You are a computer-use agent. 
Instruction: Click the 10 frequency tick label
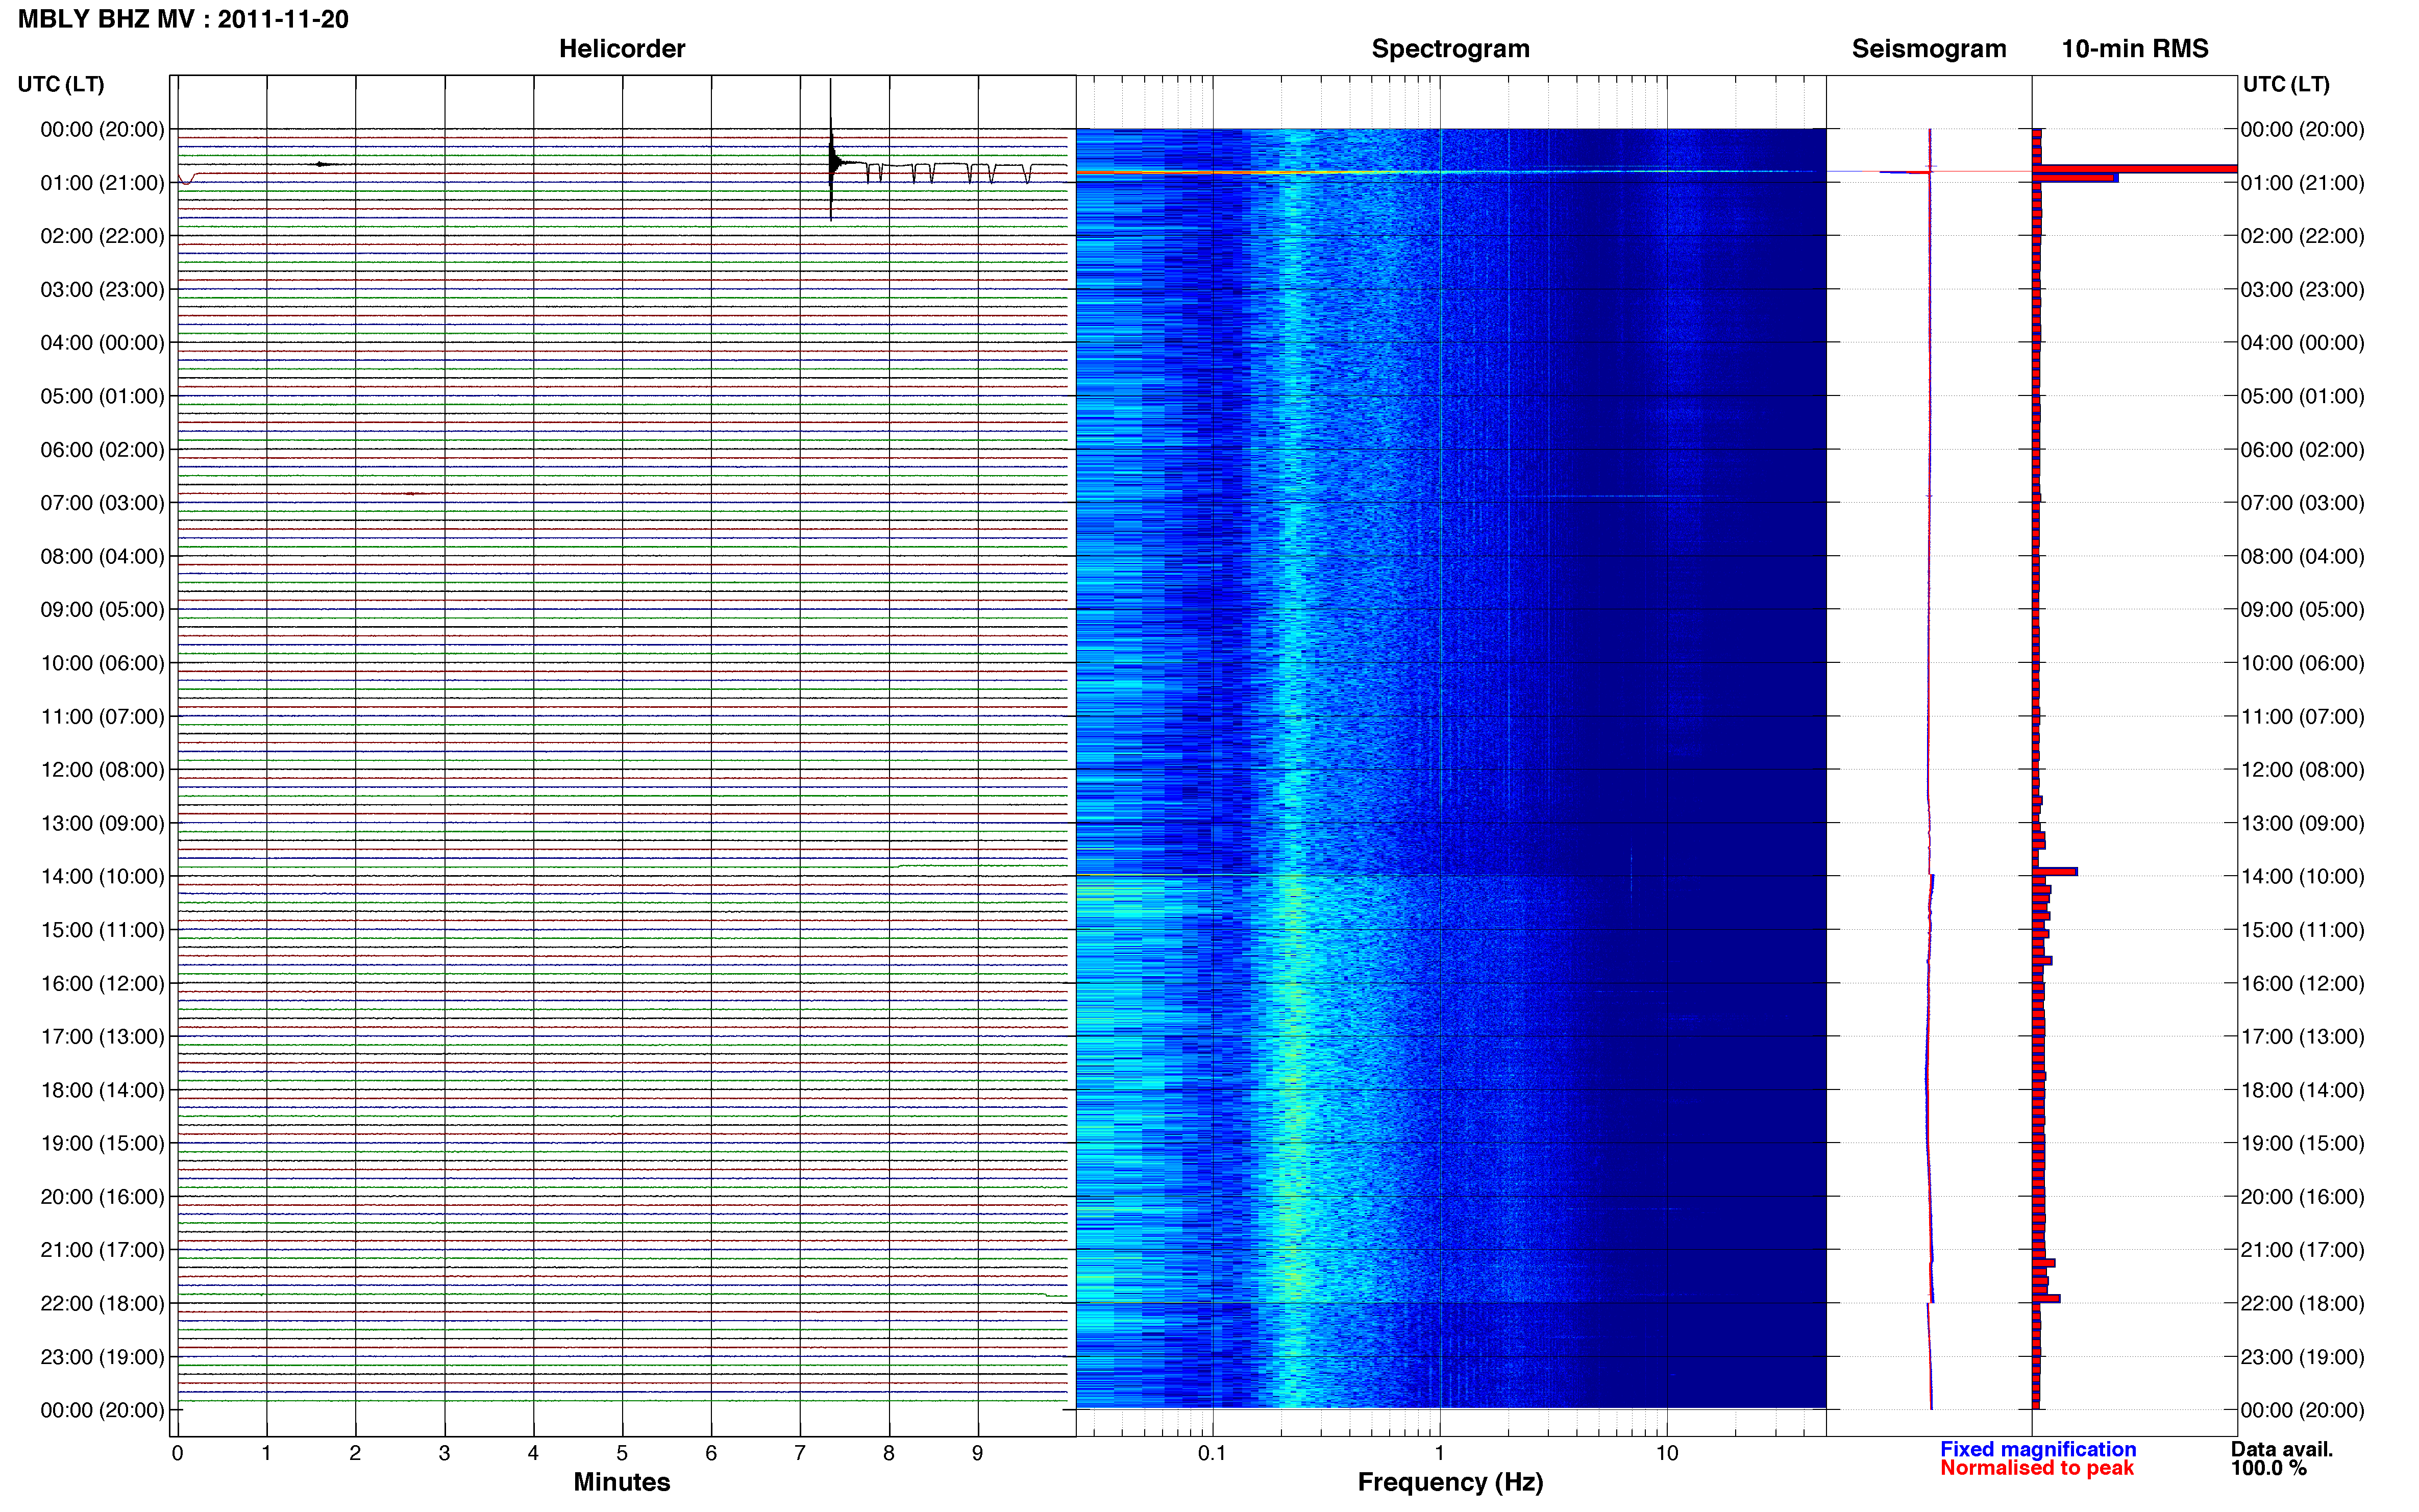1667,1453
